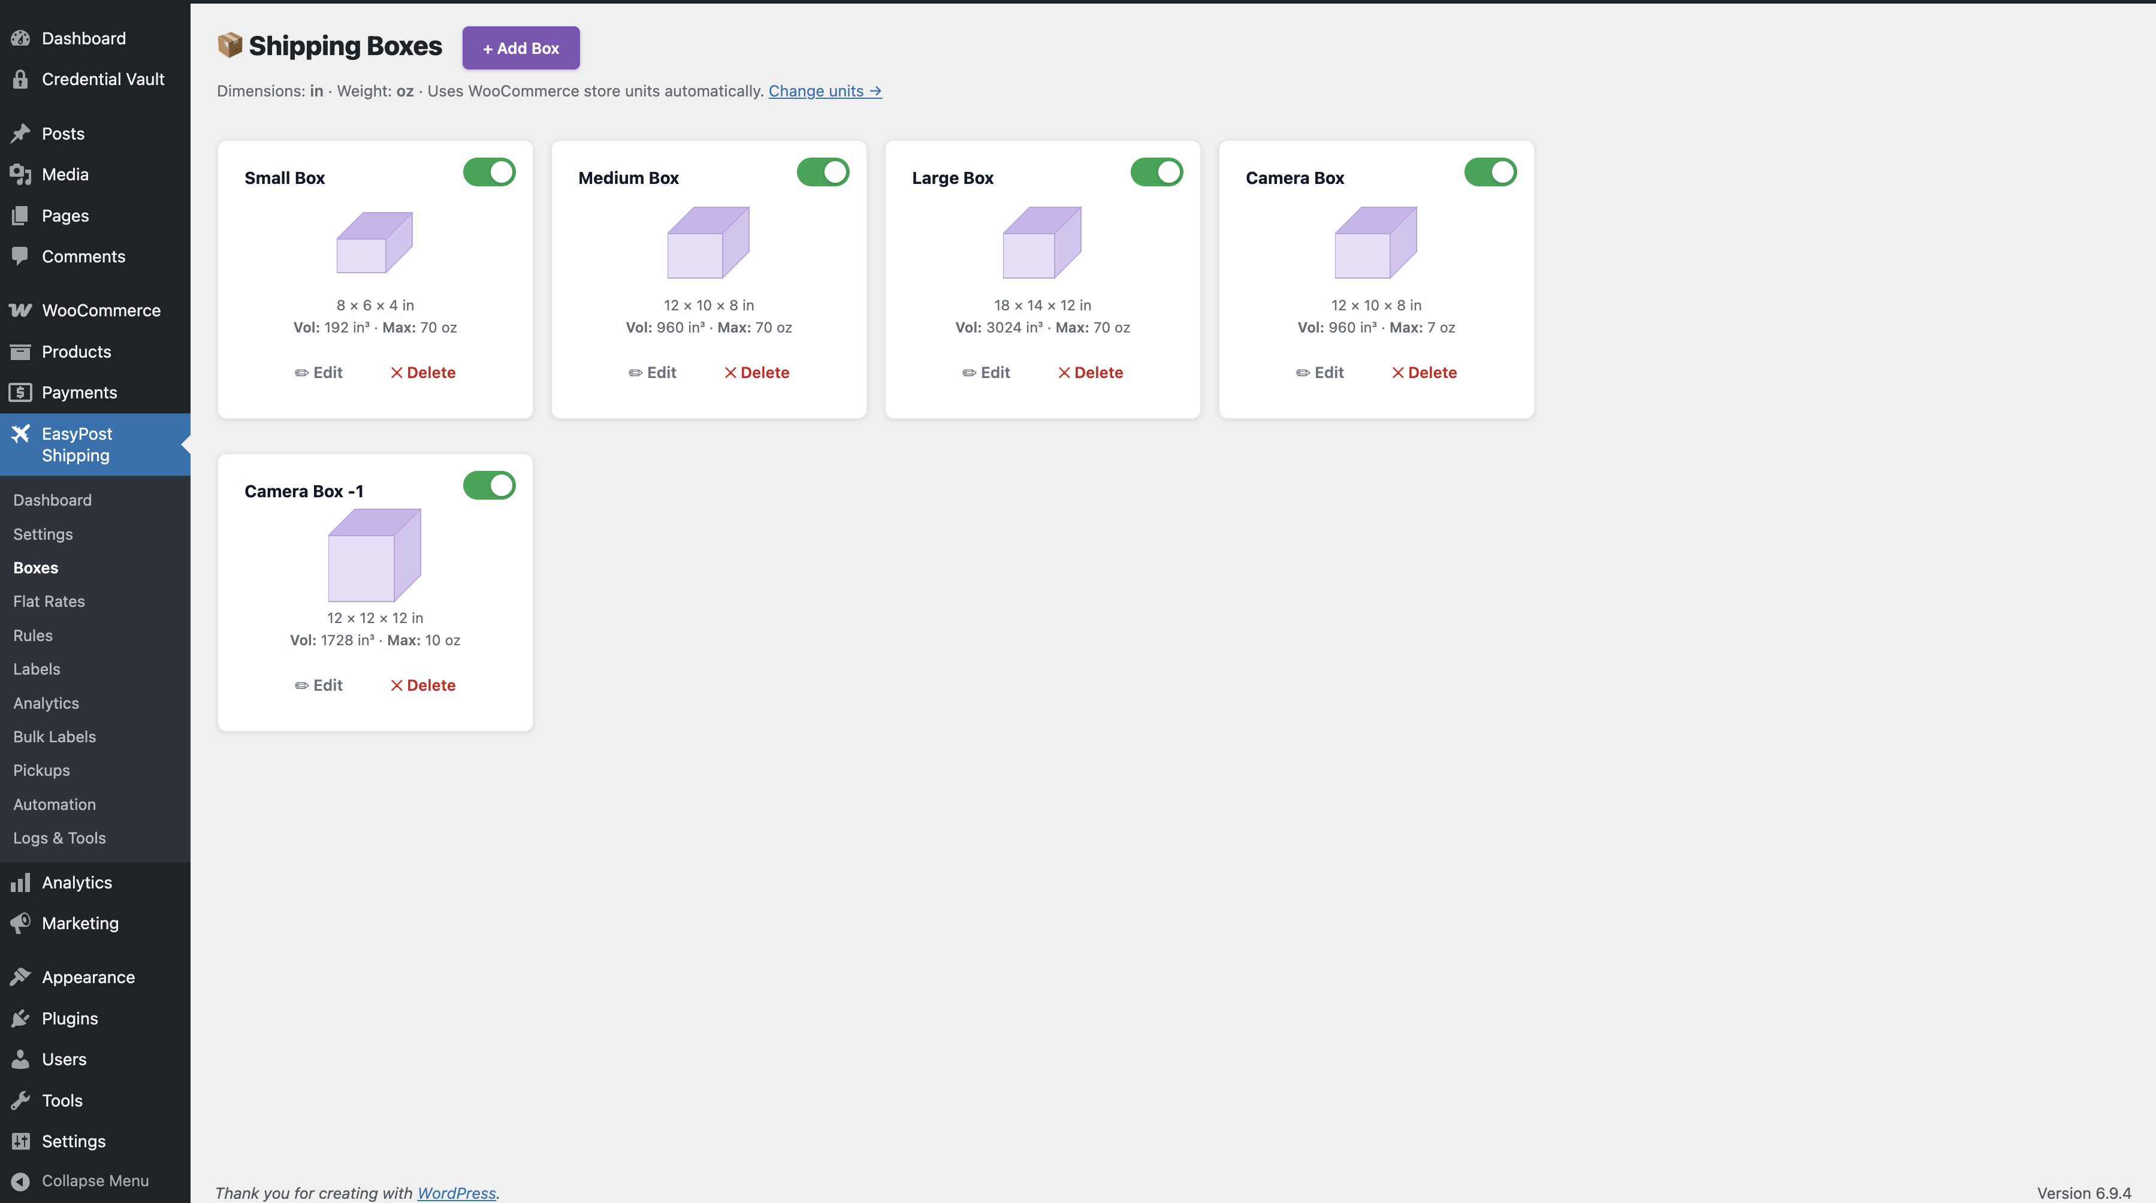Select Labels in EasyPost submenu

click(x=37, y=669)
